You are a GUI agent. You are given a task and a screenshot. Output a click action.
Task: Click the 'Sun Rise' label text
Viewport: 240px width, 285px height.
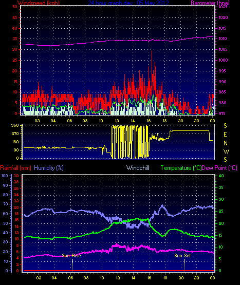(71, 256)
